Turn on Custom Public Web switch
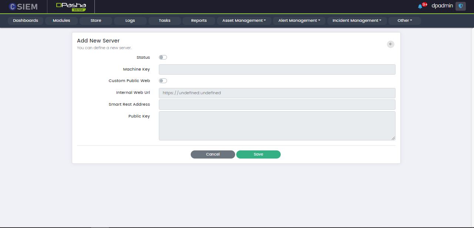 (163, 81)
